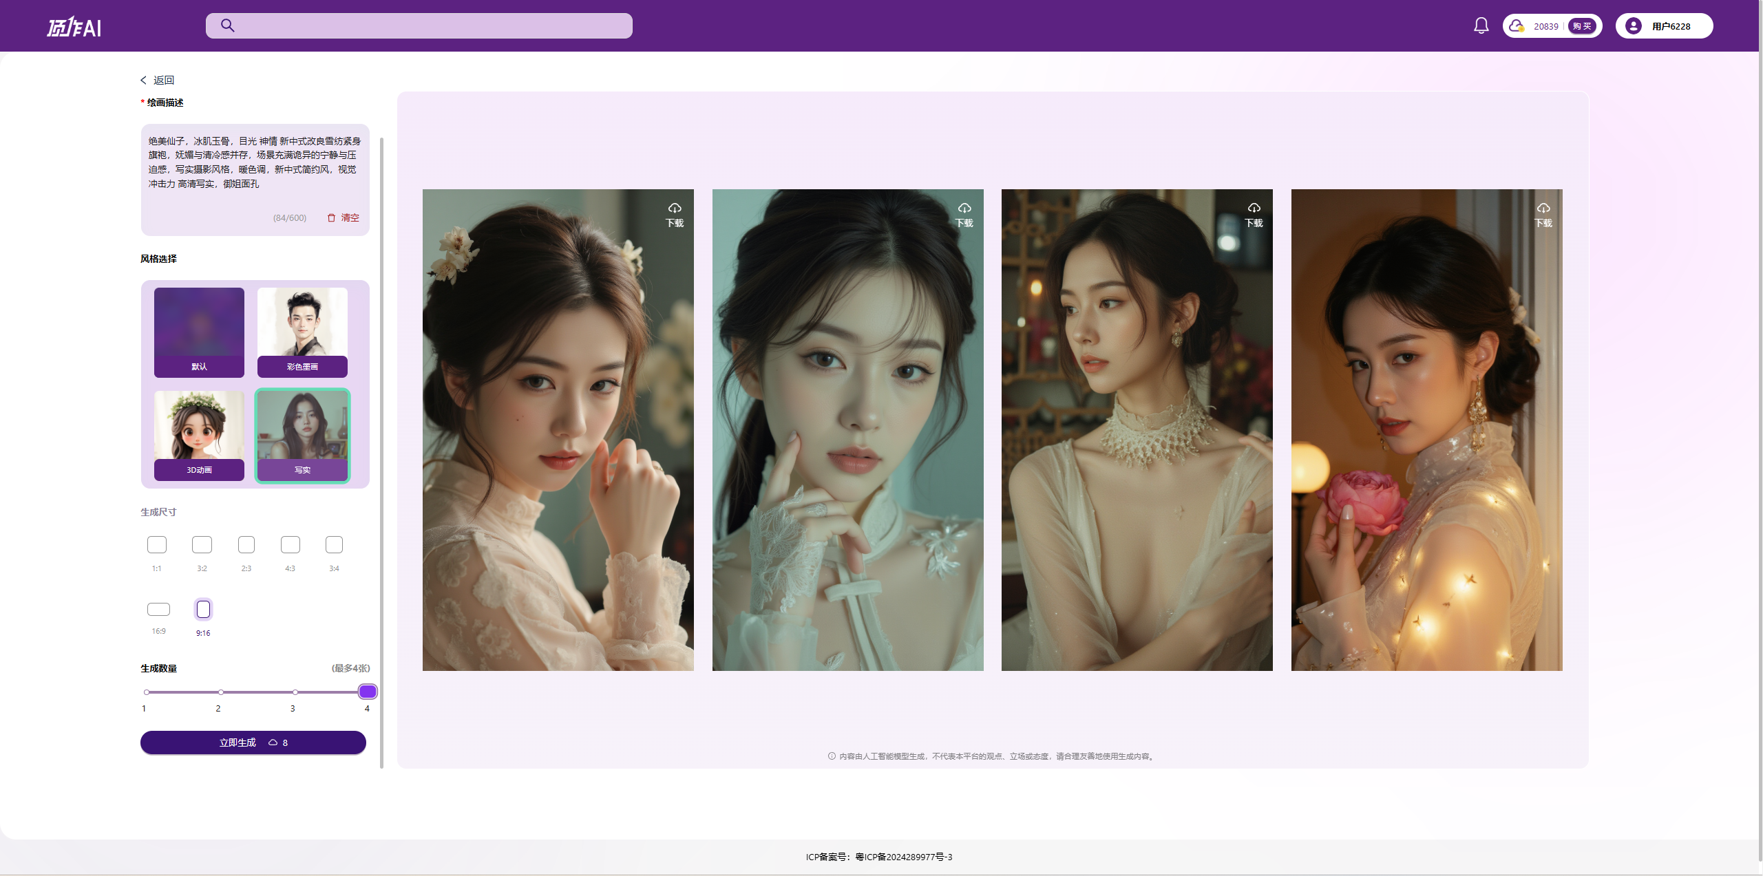This screenshot has height=876, width=1763.
Task: Open the 用户6228 account menu
Action: click(x=1670, y=26)
